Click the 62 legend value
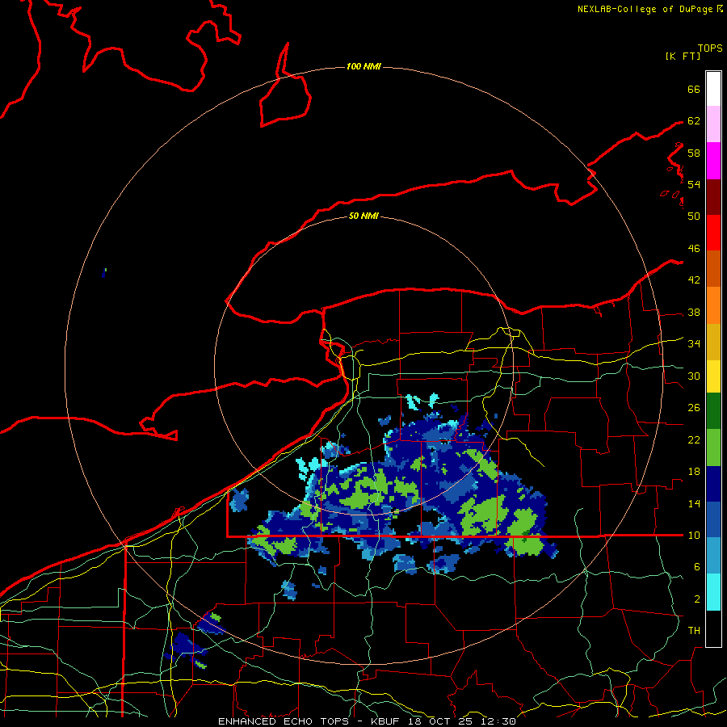 [x=694, y=121]
